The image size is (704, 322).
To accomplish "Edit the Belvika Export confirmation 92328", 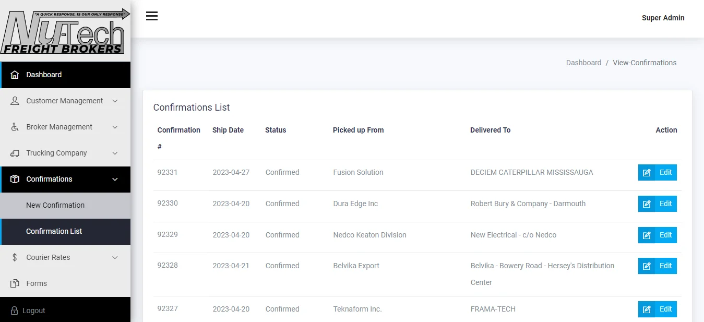I will point(657,266).
